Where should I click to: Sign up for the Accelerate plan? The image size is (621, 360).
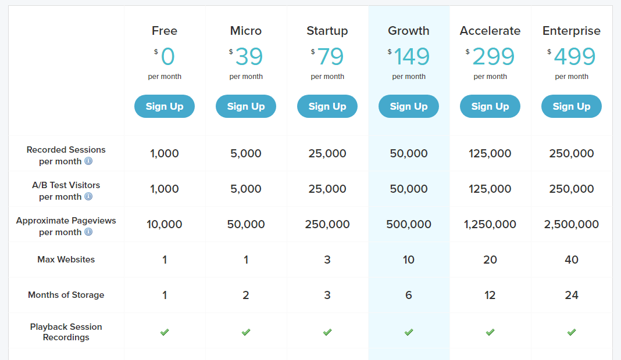[490, 106]
